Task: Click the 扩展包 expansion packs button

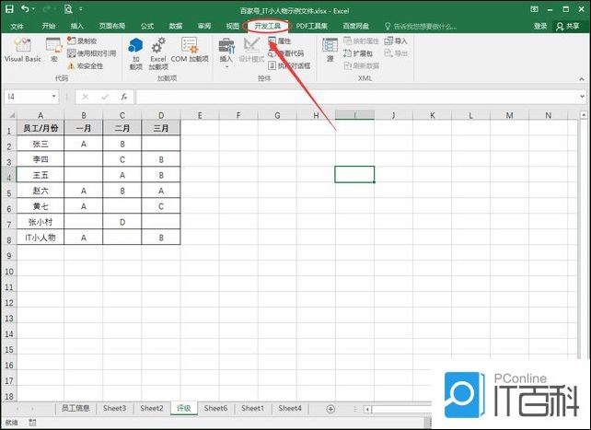Action: pos(358,53)
